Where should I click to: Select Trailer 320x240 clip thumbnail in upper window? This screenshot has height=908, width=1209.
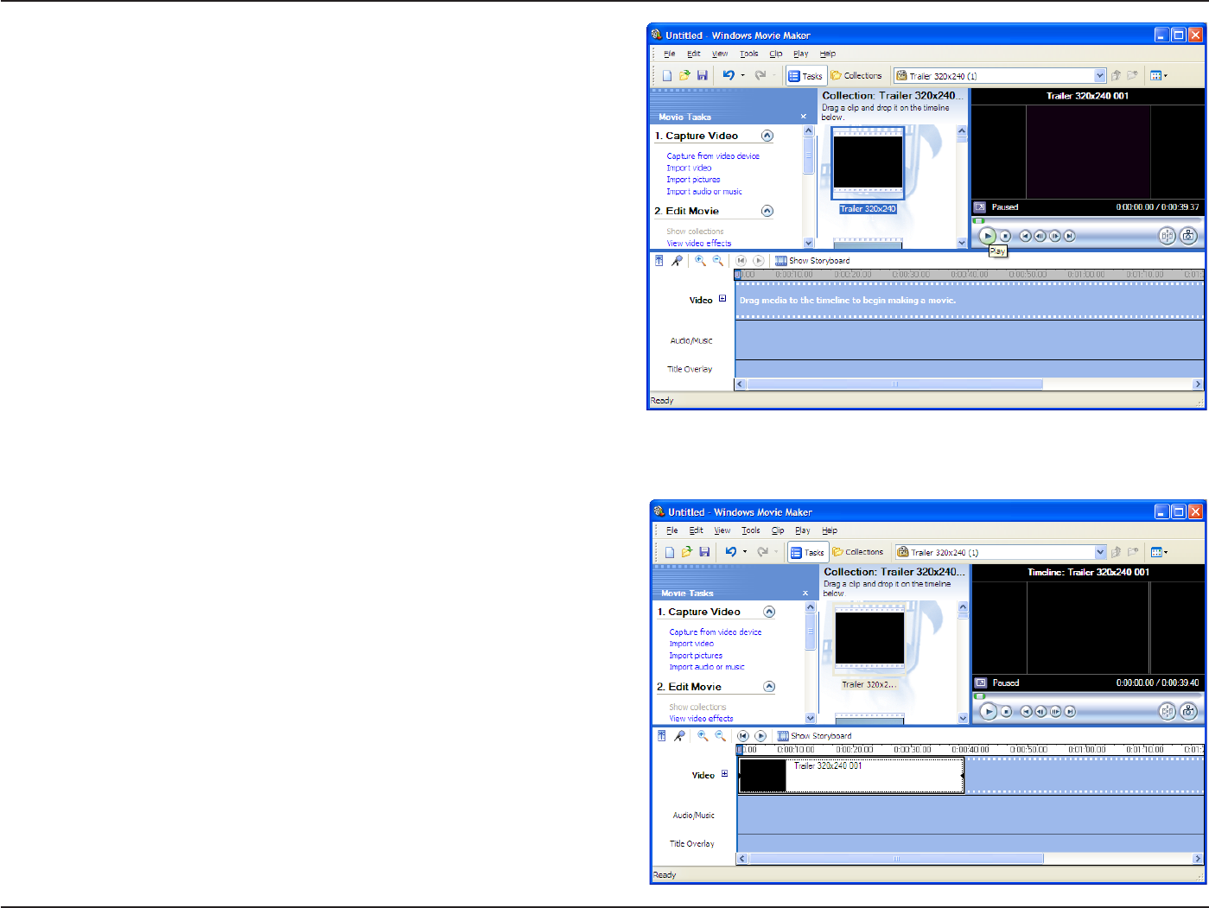tap(868, 163)
